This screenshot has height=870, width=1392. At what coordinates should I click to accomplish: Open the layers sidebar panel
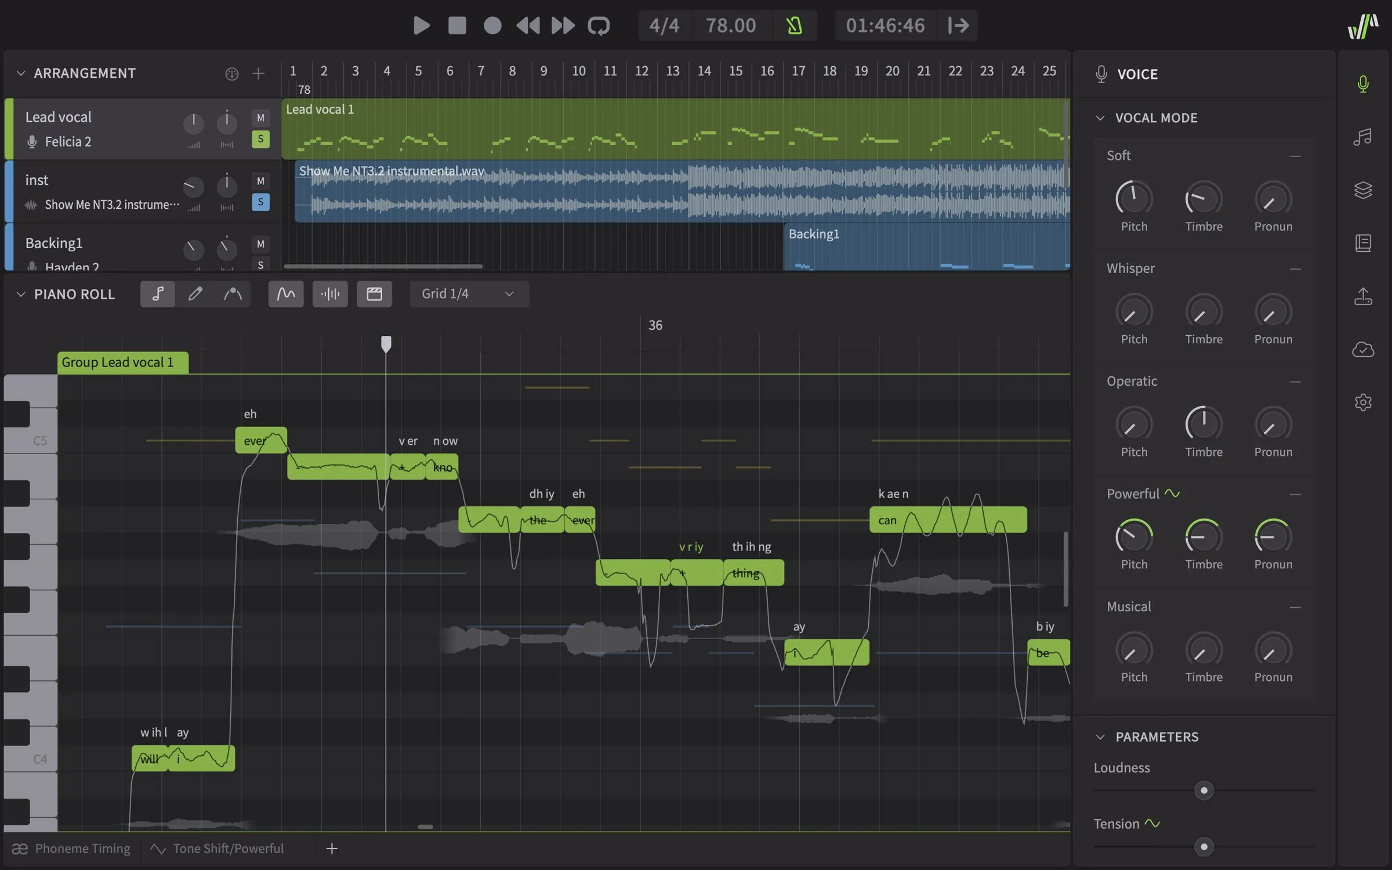[x=1363, y=190]
